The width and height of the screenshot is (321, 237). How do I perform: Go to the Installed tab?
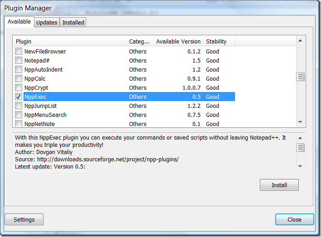[73, 22]
